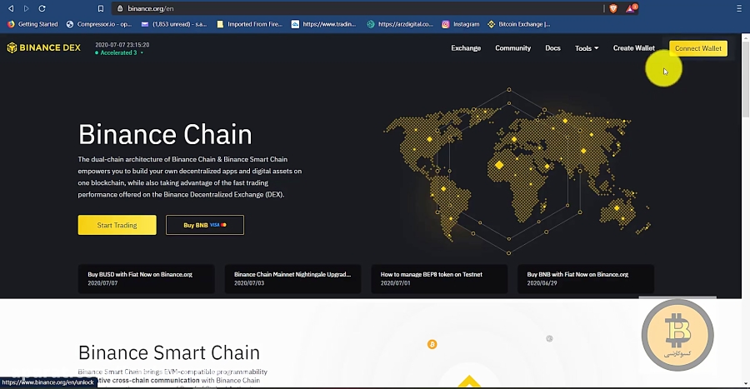This screenshot has width=750, height=389.
Task: Open the Community menu item
Action: point(512,48)
